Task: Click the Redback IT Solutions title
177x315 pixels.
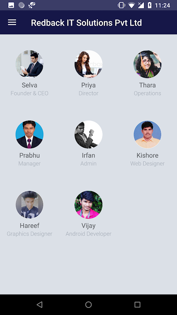Action: pos(86,23)
